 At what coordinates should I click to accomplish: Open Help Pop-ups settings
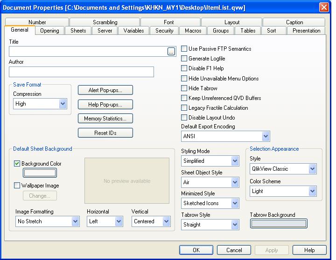coord(105,105)
